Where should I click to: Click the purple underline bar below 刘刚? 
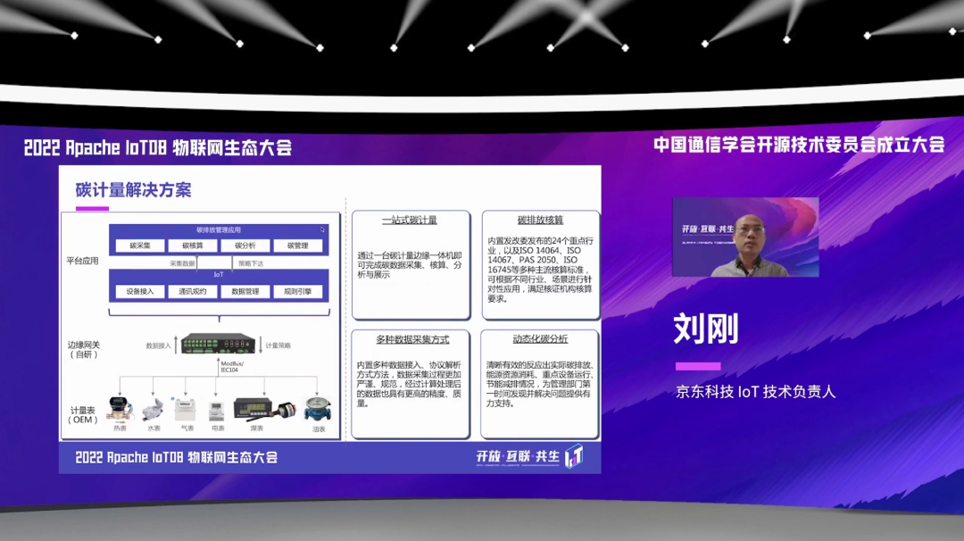tap(698, 366)
